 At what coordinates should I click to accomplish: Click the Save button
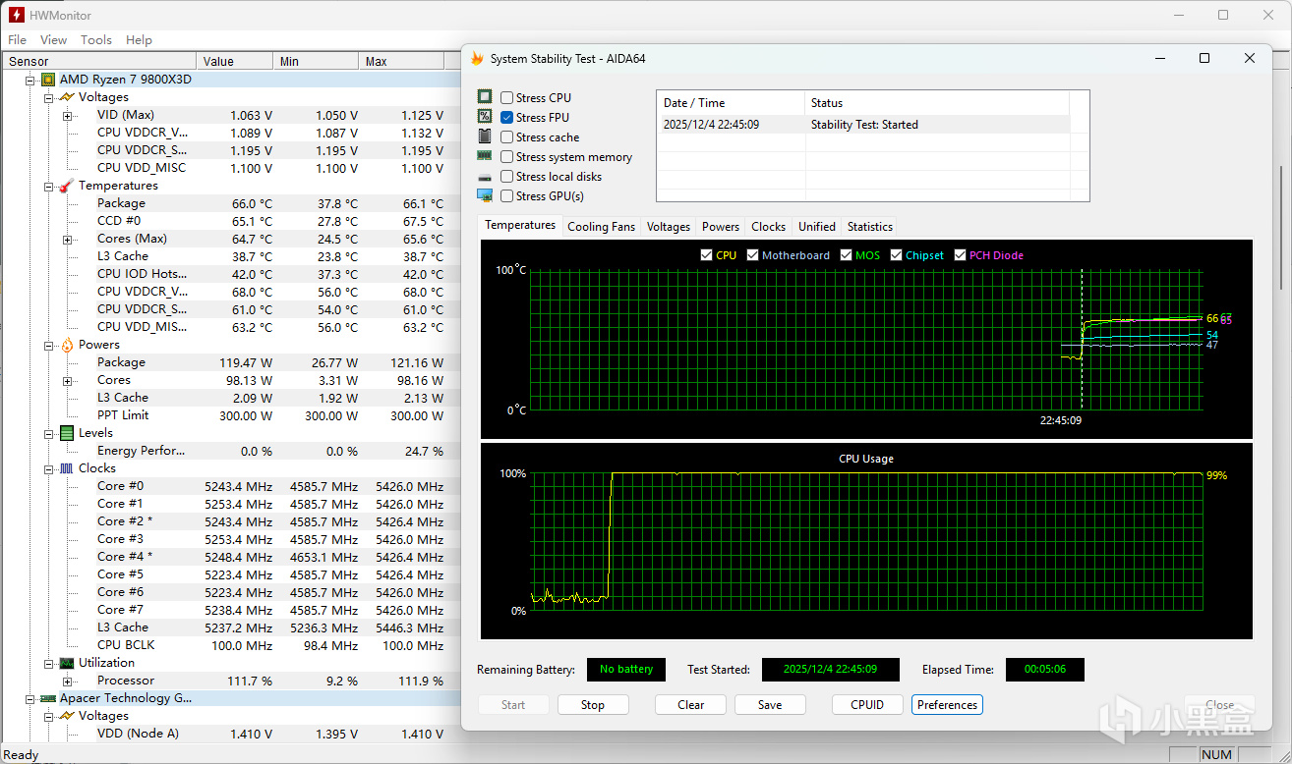pos(770,705)
